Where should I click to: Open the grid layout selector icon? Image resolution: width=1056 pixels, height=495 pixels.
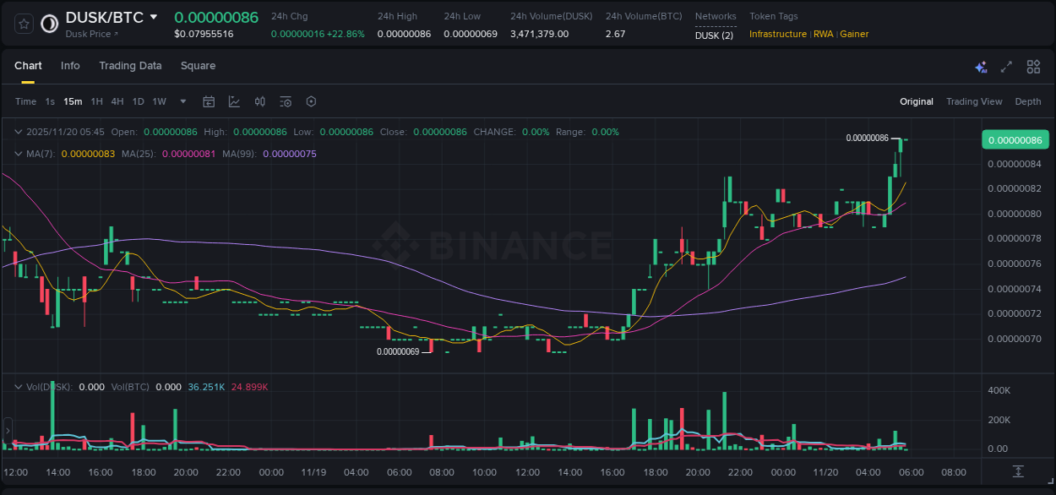click(1032, 66)
